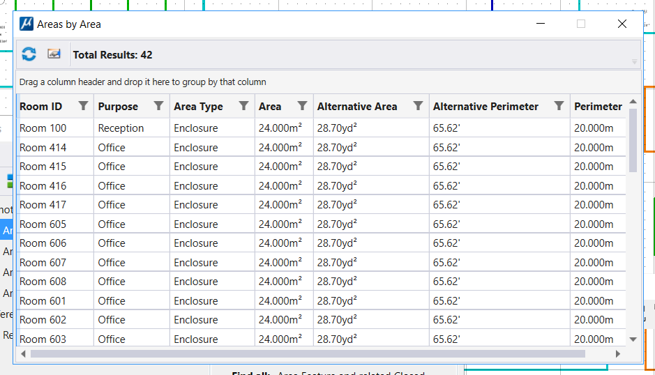Select the Room 100 cell
655x375 pixels.
[56, 128]
